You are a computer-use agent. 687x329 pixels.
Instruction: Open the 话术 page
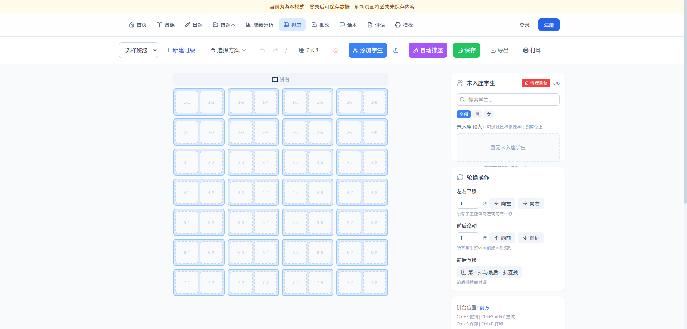click(x=348, y=25)
